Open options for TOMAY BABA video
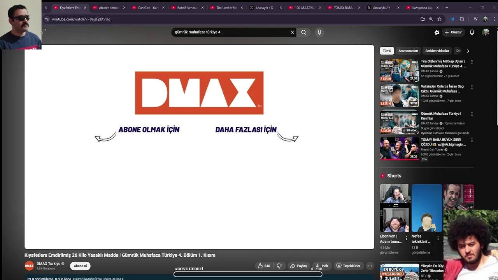Image resolution: width=498 pixels, height=280 pixels. coord(472,140)
